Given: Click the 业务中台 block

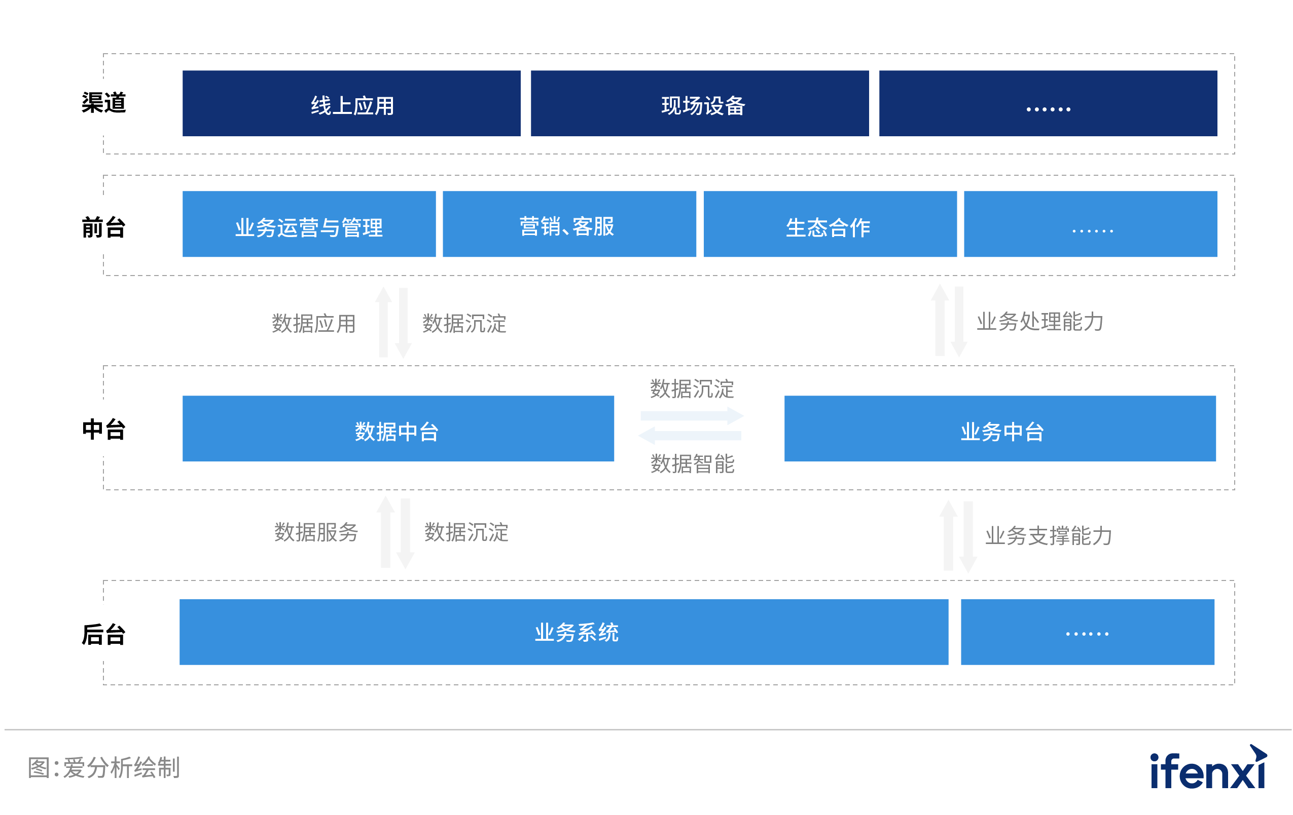Looking at the screenshot, I should pos(1000,429).
